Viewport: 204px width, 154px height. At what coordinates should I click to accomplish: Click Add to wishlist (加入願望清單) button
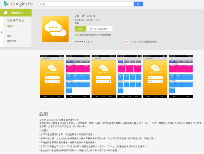click(x=100, y=29)
